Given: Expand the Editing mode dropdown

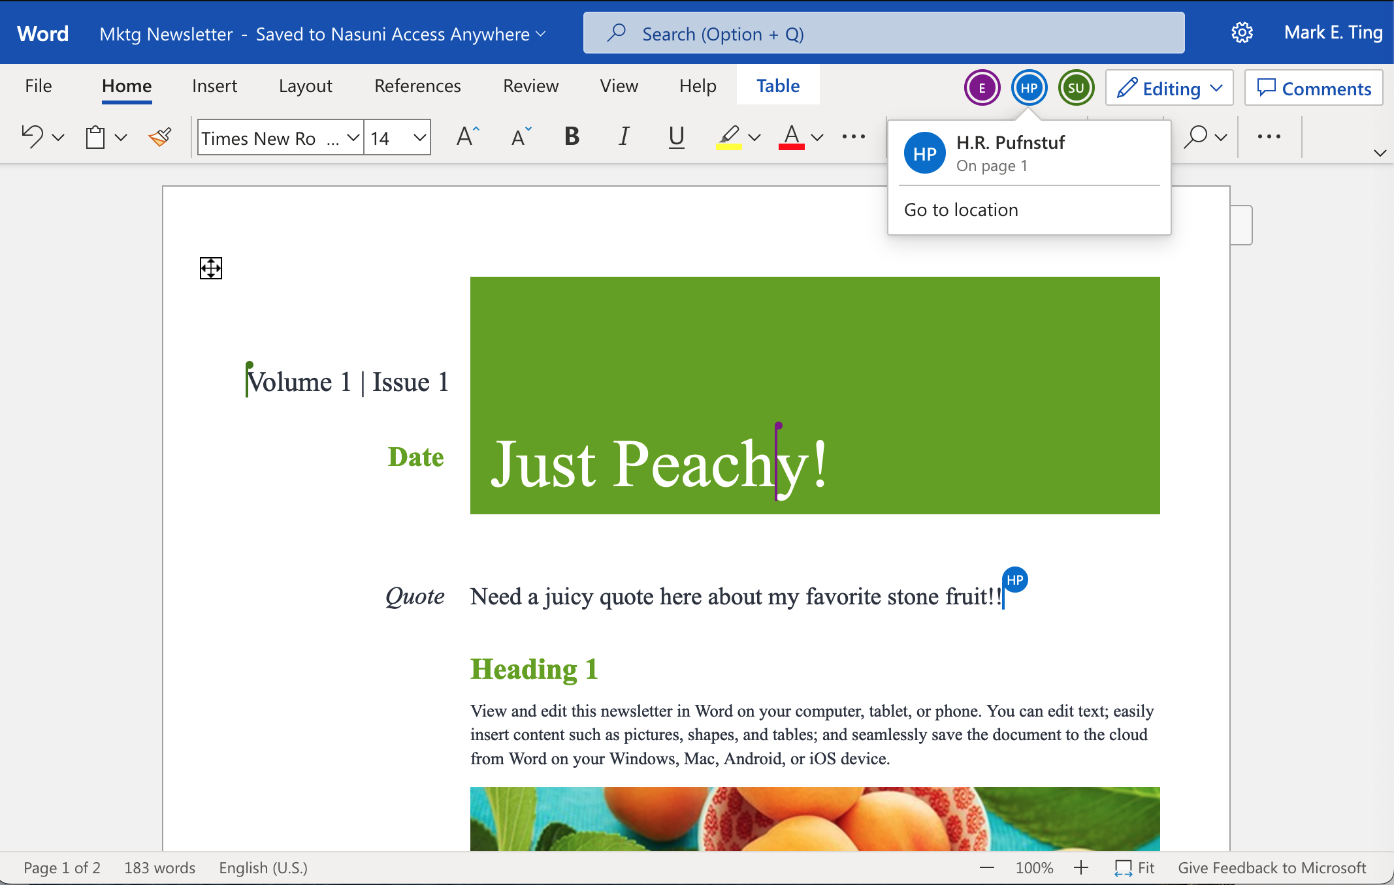Looking at the screenshot, I should [x=1216, y=88].
